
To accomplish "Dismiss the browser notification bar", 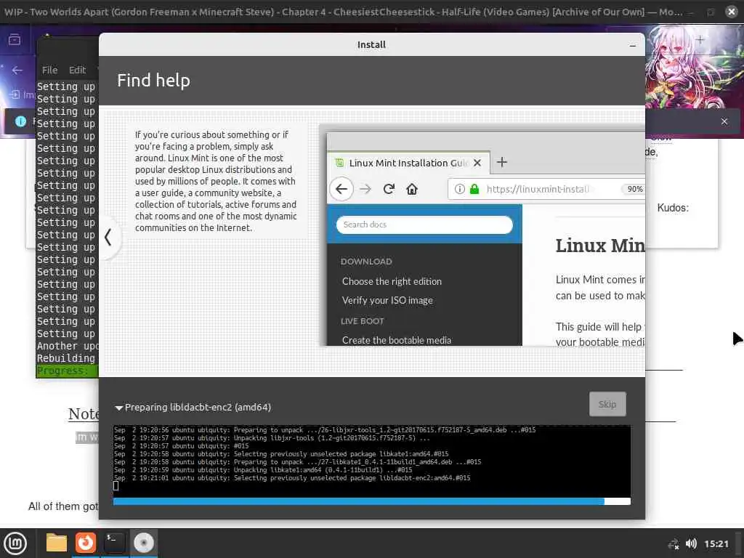I will (x=724, y=121).
